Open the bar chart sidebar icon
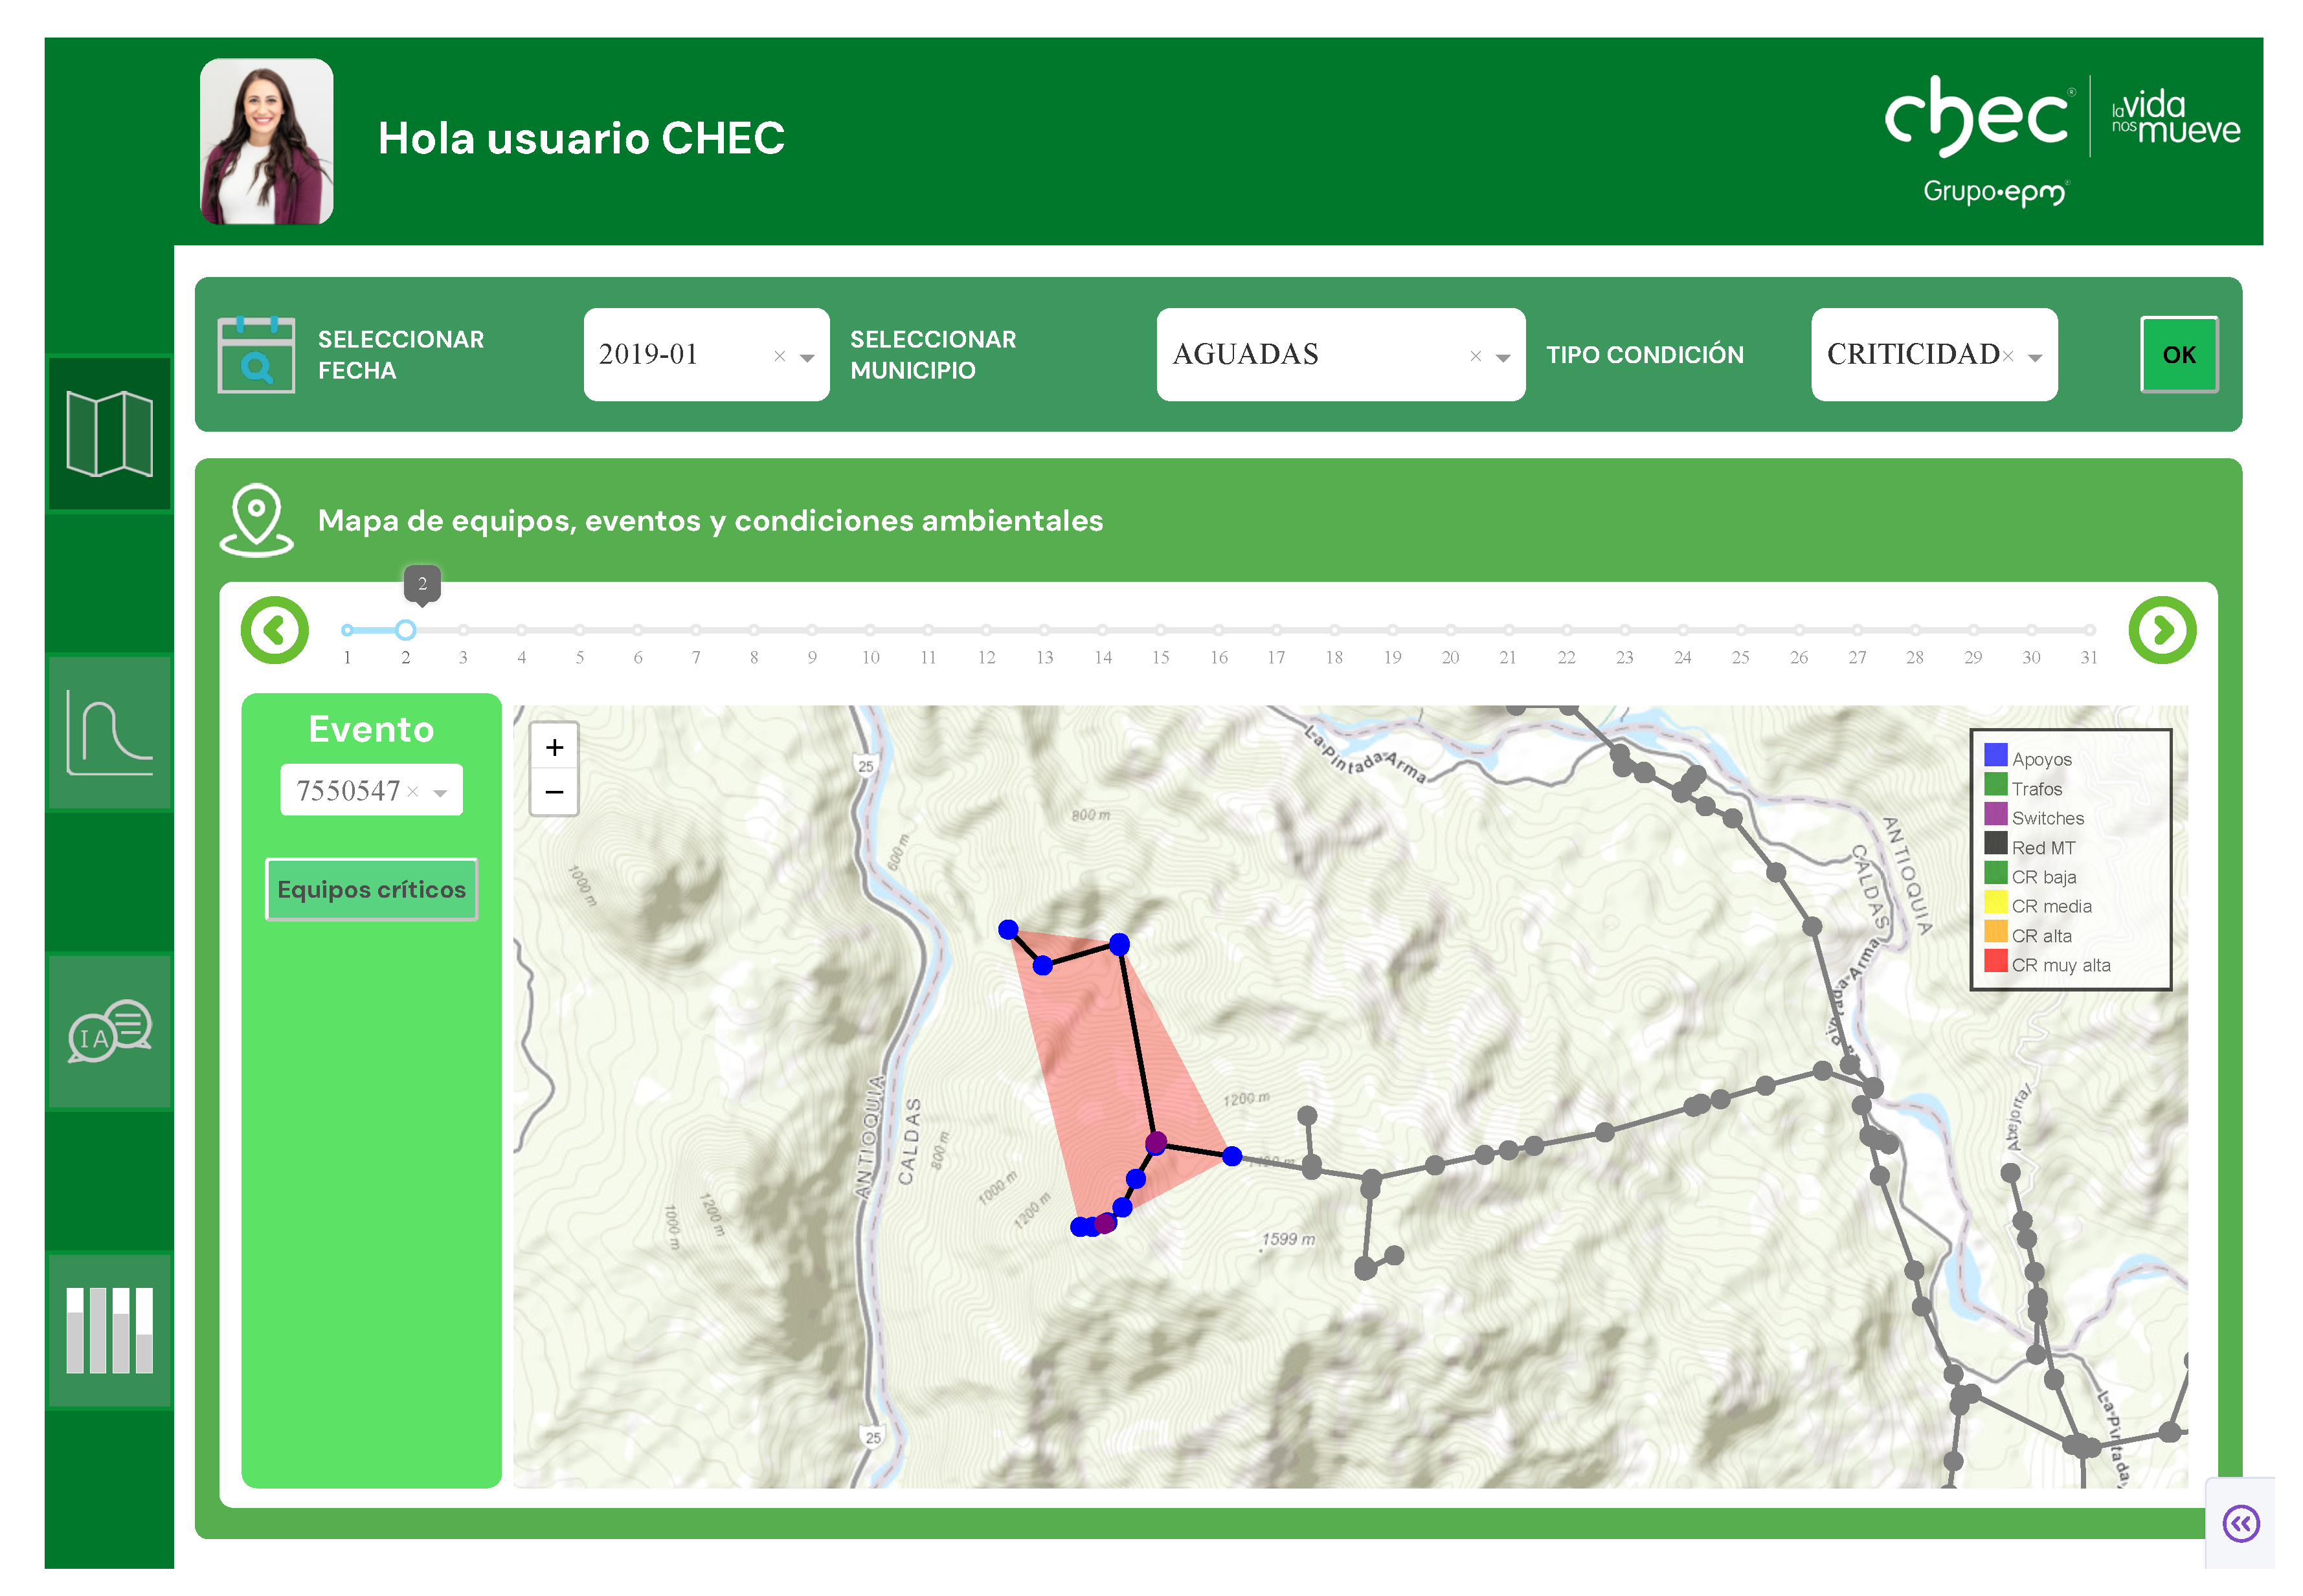This screenshot has width=2303, height=1596. click(x=109, y=1330)
